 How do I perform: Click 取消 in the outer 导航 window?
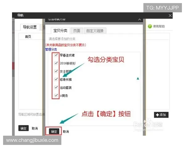[x=35, y=128]
